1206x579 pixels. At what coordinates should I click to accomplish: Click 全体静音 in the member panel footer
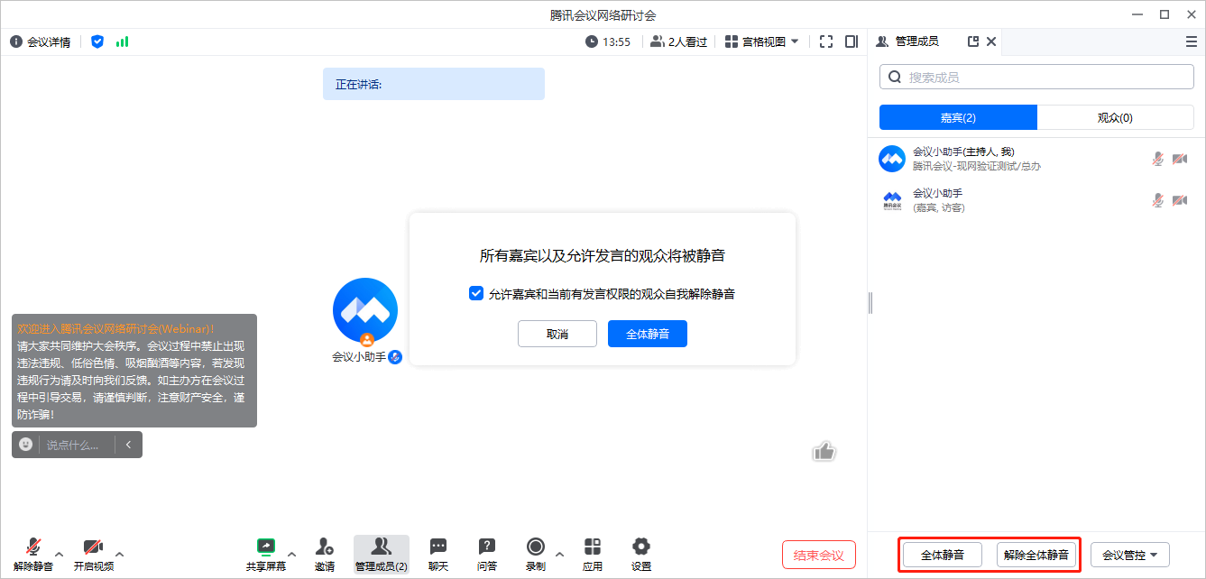(943, 555)
